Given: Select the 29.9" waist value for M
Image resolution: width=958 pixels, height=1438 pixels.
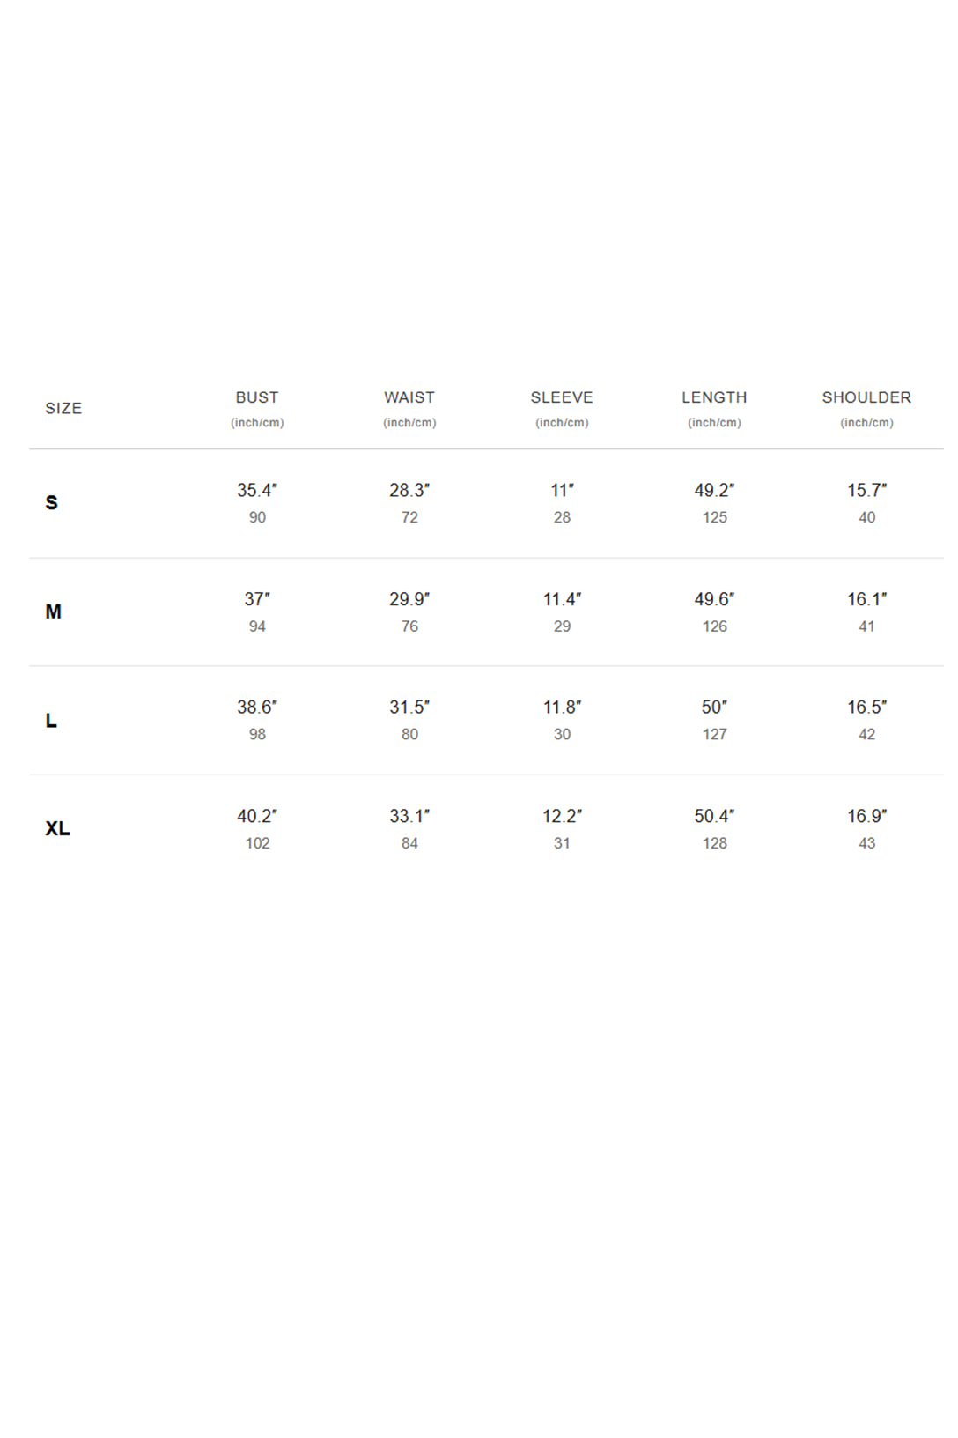Looking at the screenshot, I should coord(409,599).
